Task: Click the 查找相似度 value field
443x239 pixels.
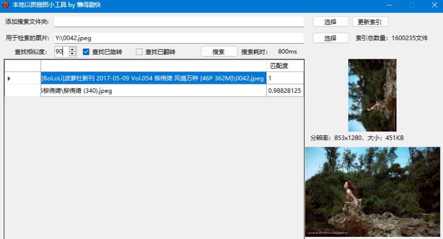Action: [x=61, y=52]
